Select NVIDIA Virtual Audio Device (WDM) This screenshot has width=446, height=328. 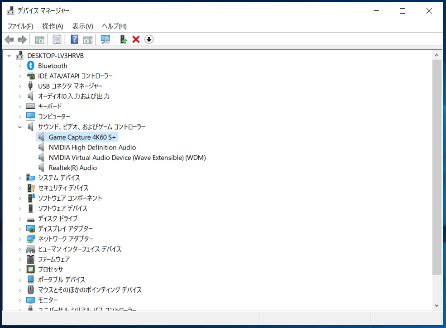[x=127, y=158]
